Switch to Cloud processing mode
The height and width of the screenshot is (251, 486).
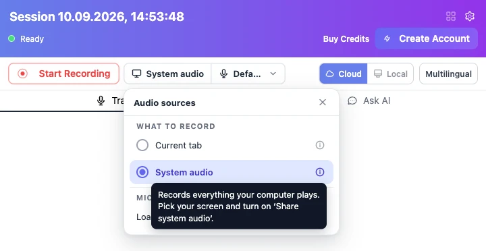(344, 74)
